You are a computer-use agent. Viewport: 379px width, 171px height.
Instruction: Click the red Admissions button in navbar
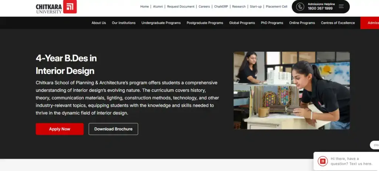coord(370,23)
